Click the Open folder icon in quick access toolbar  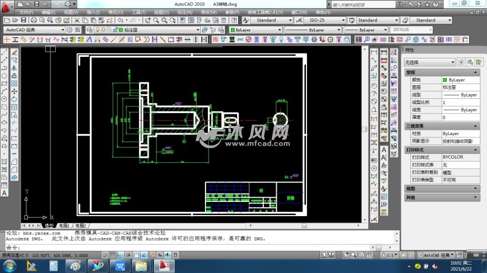pos(29,4)
